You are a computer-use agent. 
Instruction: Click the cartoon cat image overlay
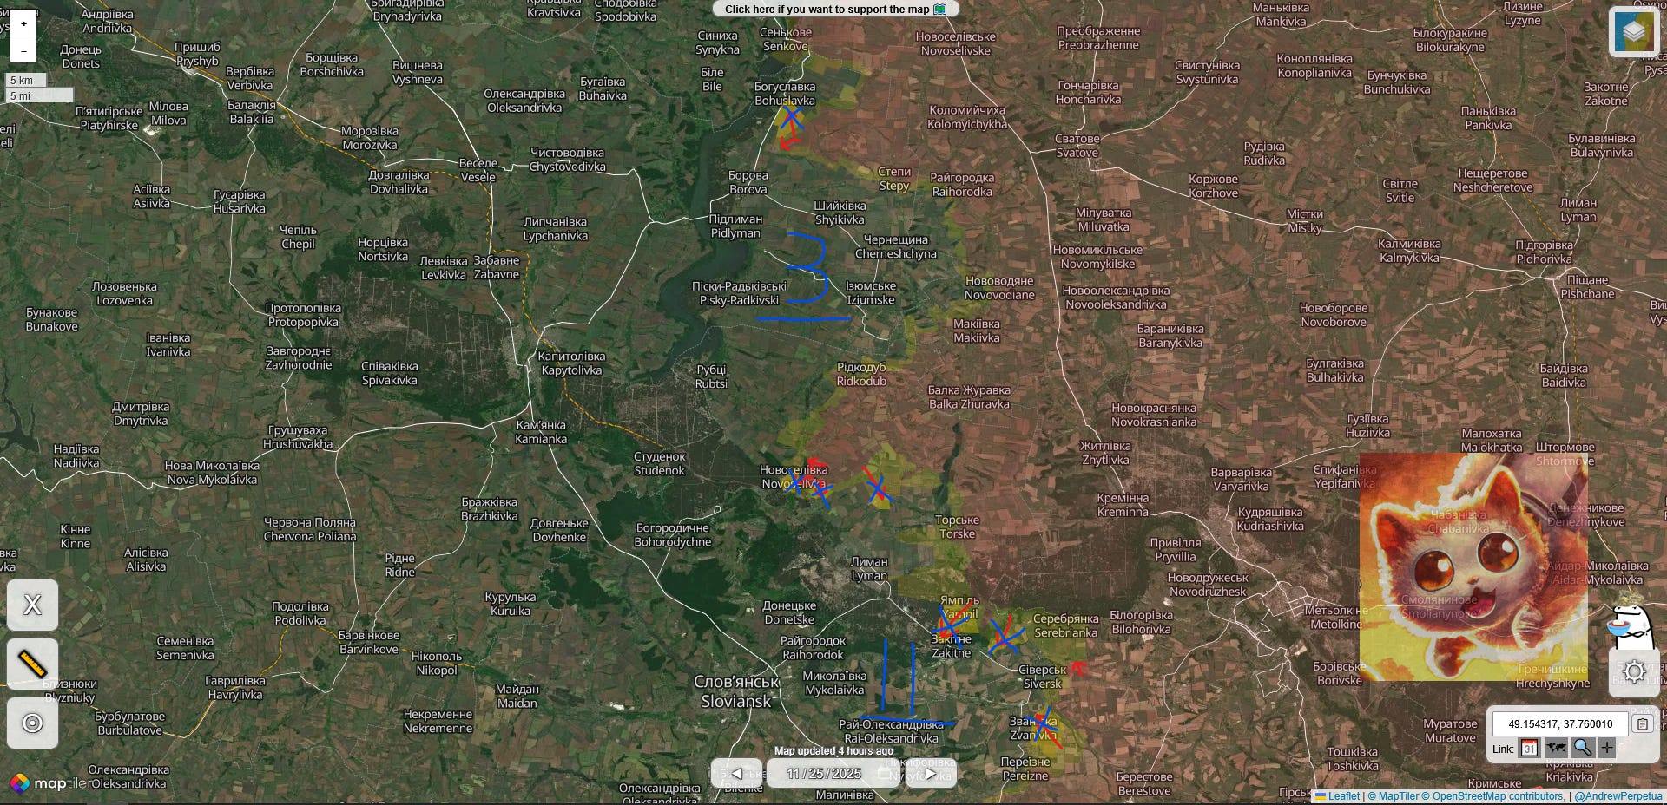pos(1473,566)
